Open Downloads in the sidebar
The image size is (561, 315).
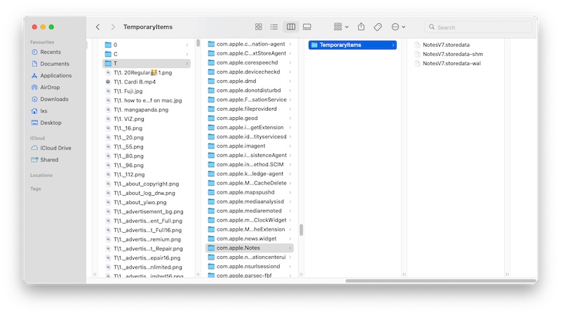[54, 99]
